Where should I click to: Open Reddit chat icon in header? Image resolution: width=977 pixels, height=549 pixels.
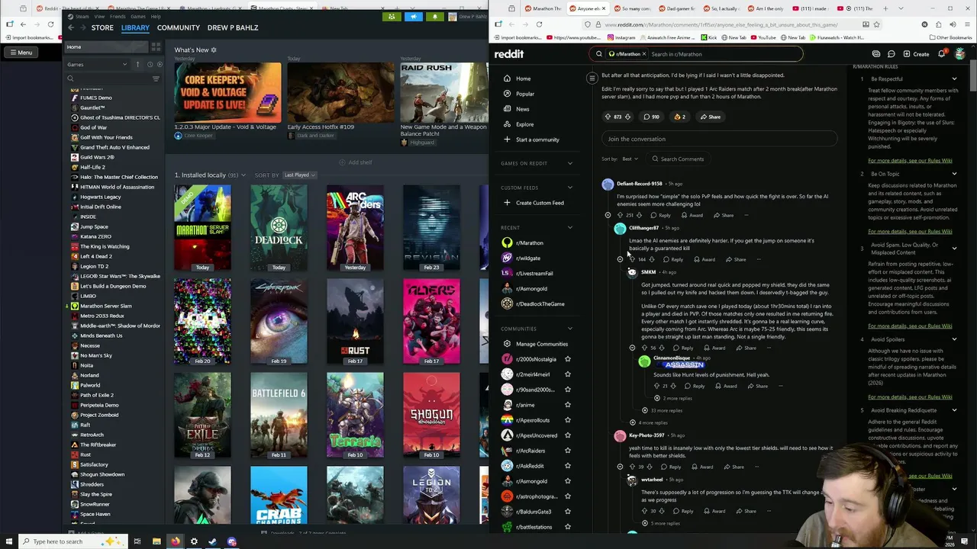point(891,54)
